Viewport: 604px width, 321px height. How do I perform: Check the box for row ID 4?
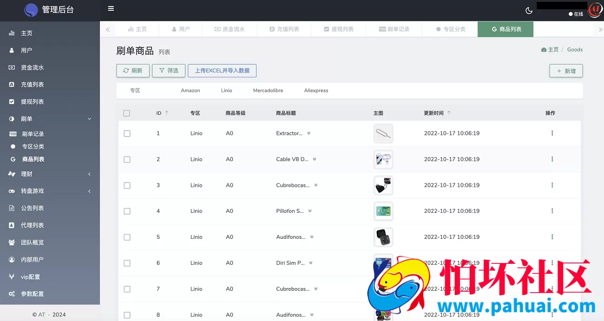pos(127,211)
